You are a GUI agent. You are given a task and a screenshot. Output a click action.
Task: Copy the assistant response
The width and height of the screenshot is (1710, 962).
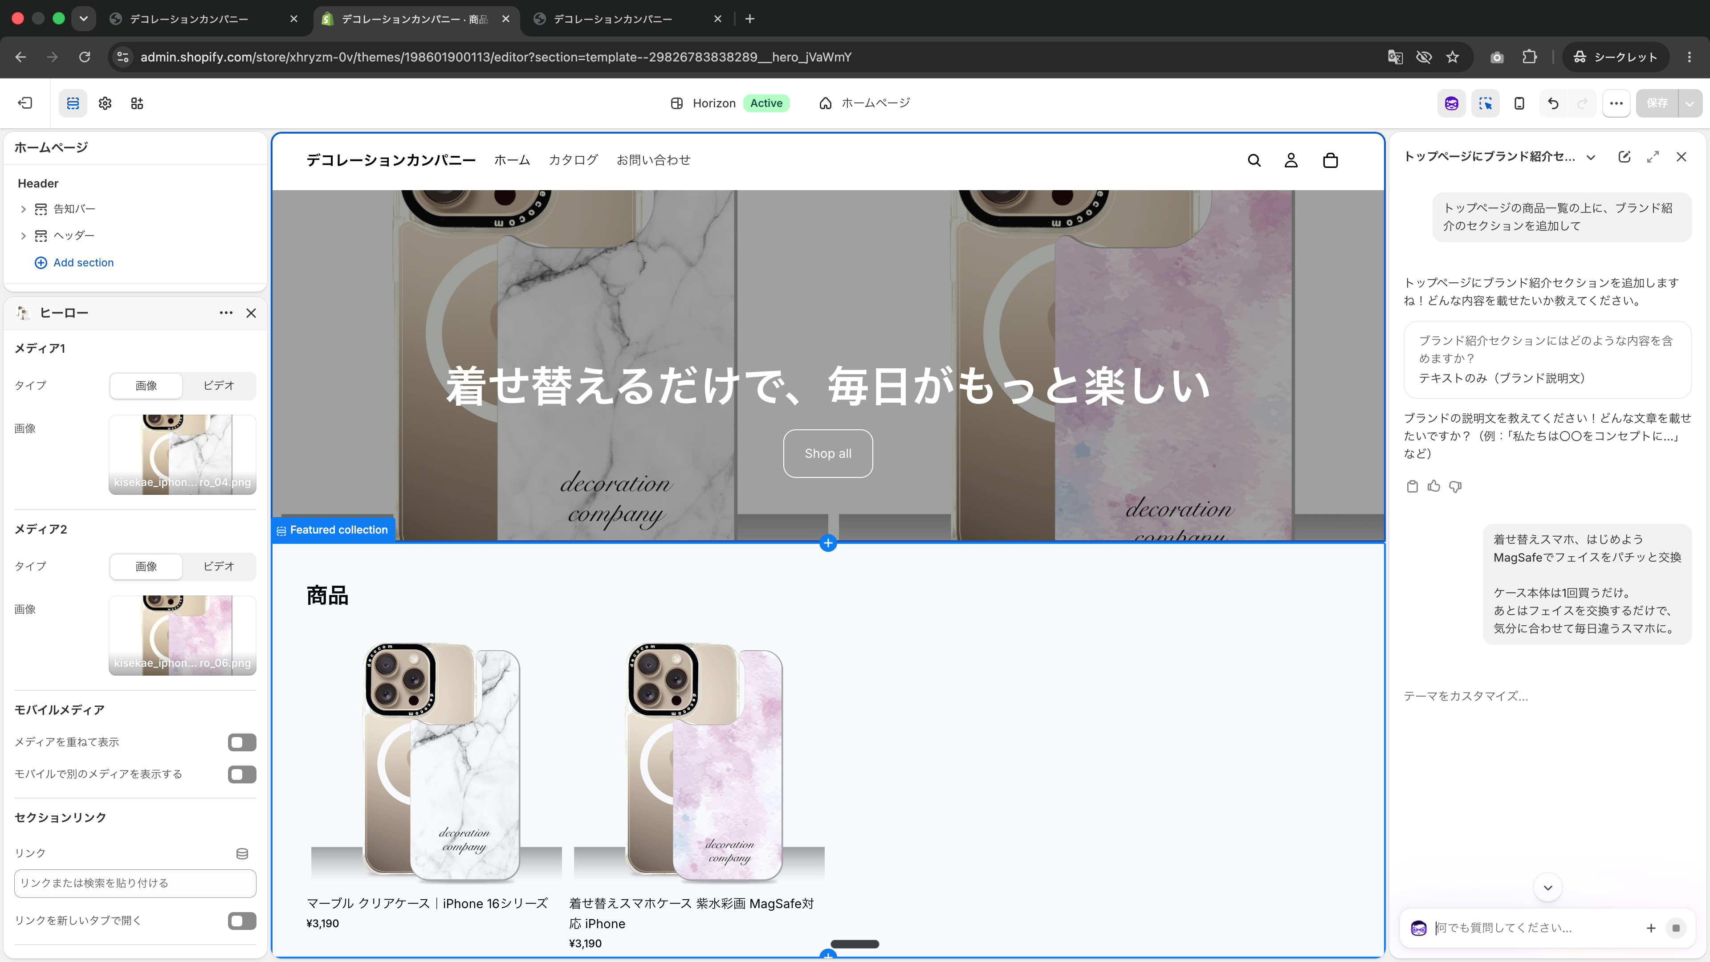(1413, 486)
